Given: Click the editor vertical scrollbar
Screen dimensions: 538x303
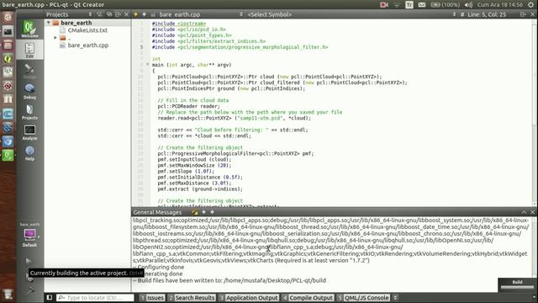Looking at the screenshot, I should [535, 113].
